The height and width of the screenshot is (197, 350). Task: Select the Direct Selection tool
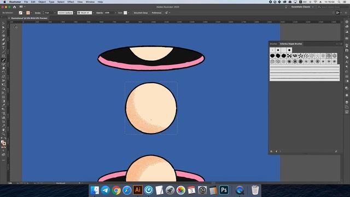(x=3, y=27)
